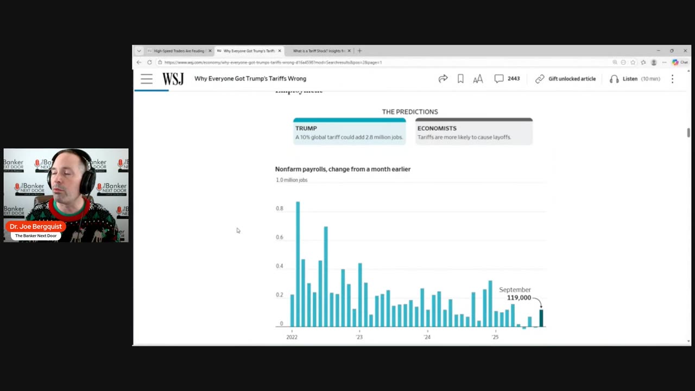Click Gift unlocked article
Viewport: 695px width, 391px height.
click(x=565, y=79)
